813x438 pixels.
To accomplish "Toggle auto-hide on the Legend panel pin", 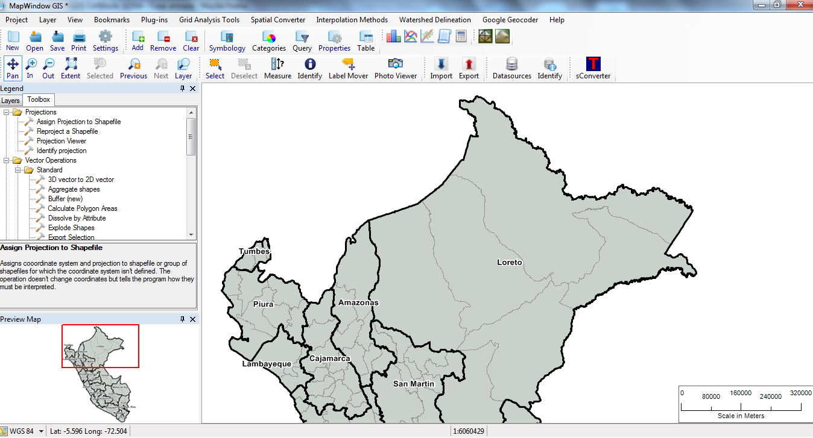I will click(182, 88).
